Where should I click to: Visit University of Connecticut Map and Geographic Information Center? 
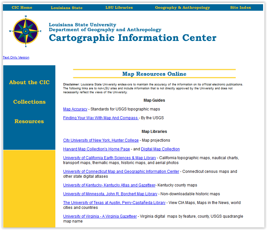click(x=121, y=172)
